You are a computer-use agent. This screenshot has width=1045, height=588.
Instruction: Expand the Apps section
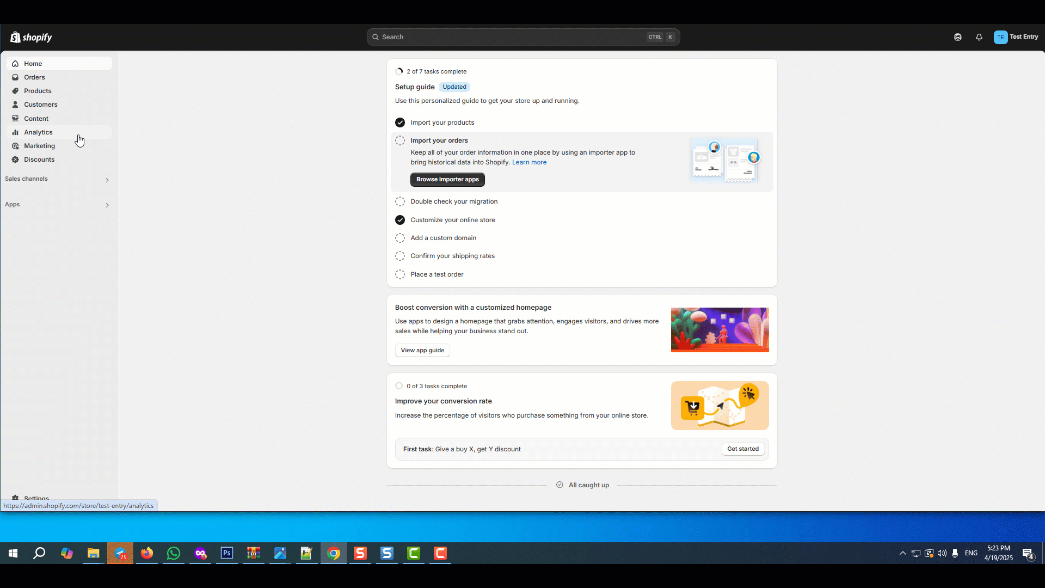click(x=107, y=205)
